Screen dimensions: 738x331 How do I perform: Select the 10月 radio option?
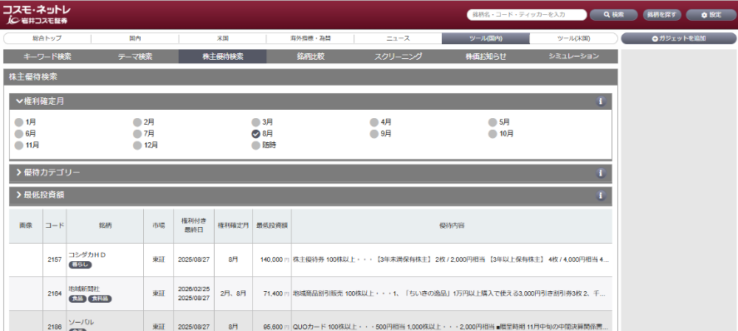493,134
